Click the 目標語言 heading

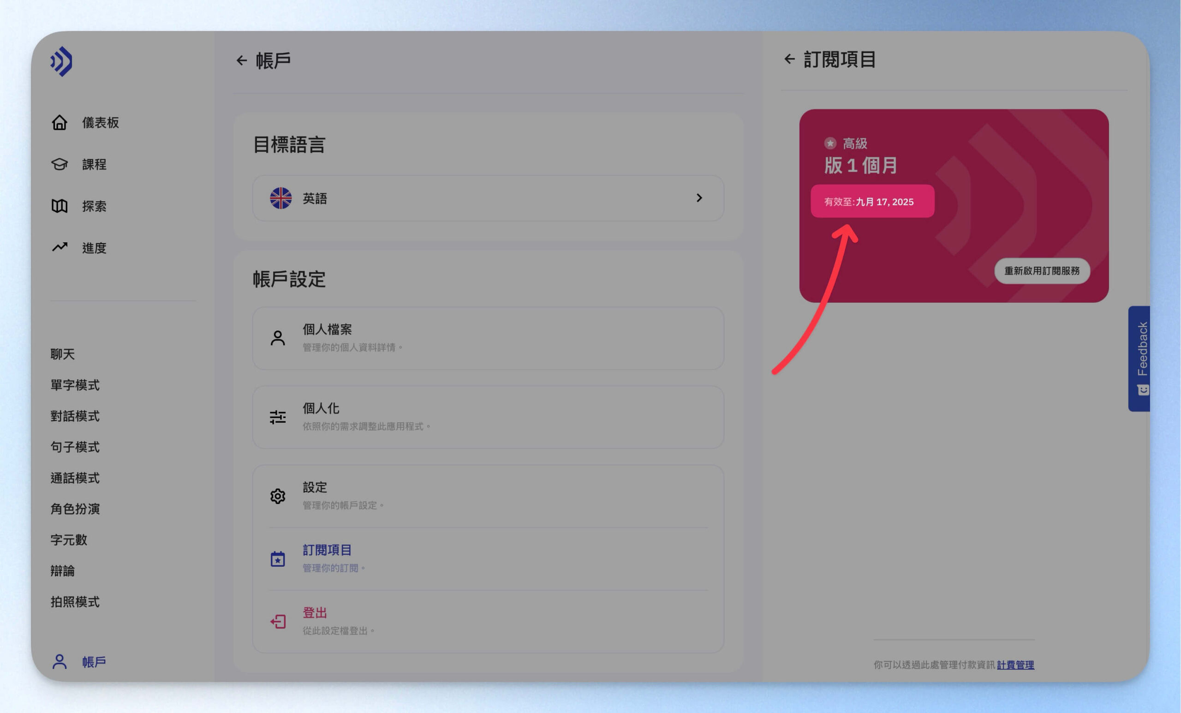(x=289, y=145)
